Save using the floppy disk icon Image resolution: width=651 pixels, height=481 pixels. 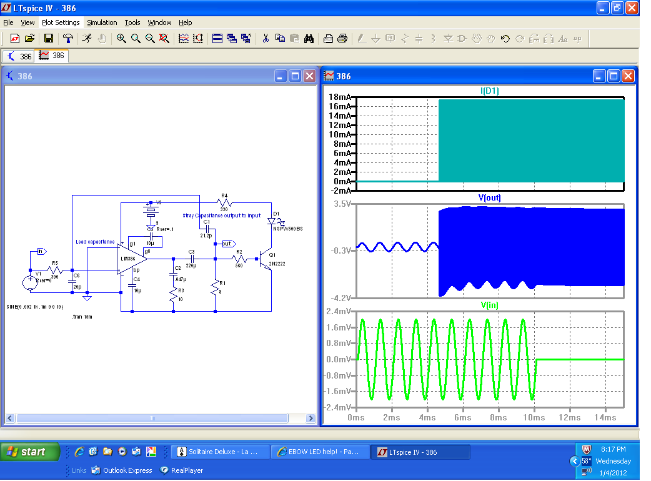pos(49,39)
